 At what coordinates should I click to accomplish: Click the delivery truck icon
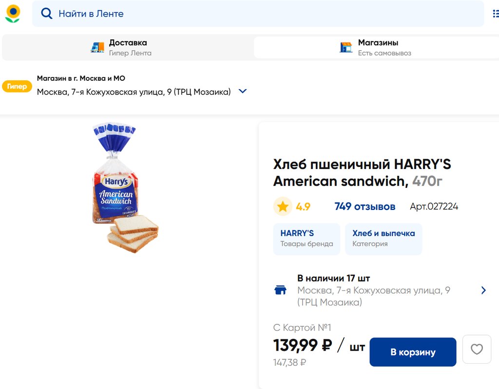[x=97, y=47]
